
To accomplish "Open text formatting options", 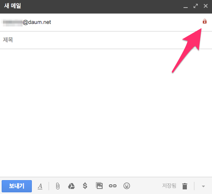I will point(40,186).
